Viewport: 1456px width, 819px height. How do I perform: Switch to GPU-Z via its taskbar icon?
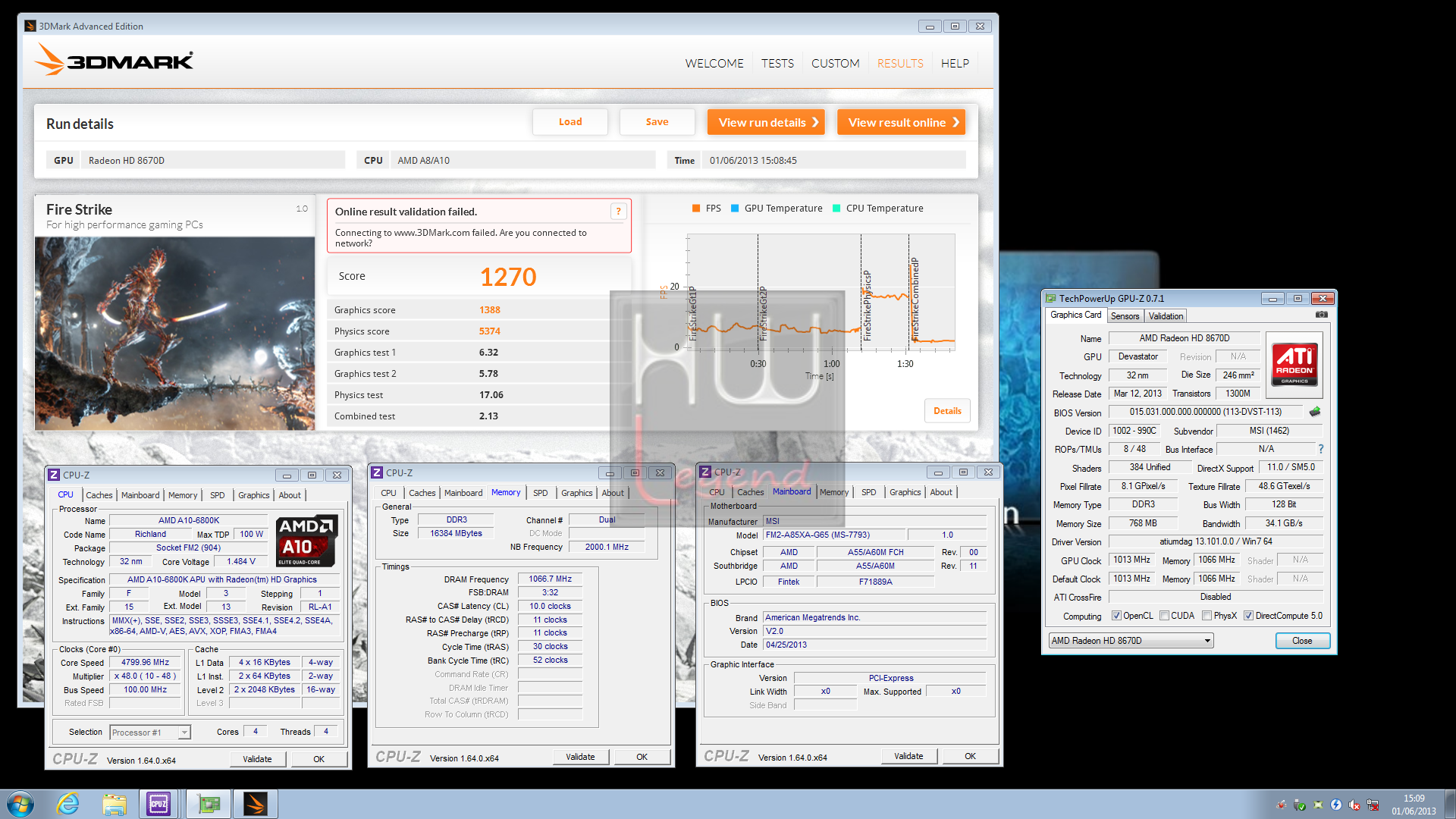tap(207, 804)
